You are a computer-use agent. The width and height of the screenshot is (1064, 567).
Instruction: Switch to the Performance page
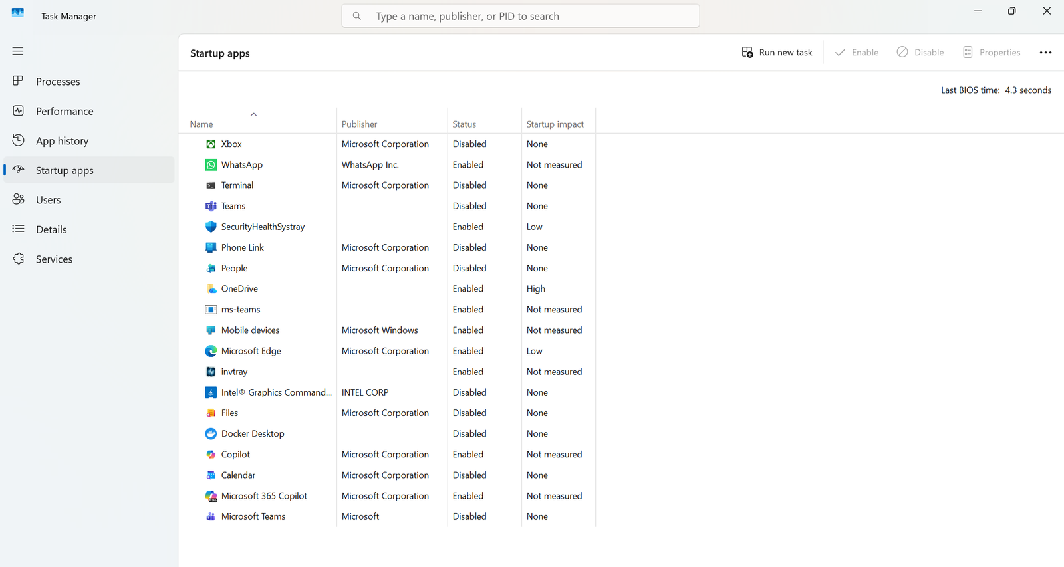(x=65, y=111)
